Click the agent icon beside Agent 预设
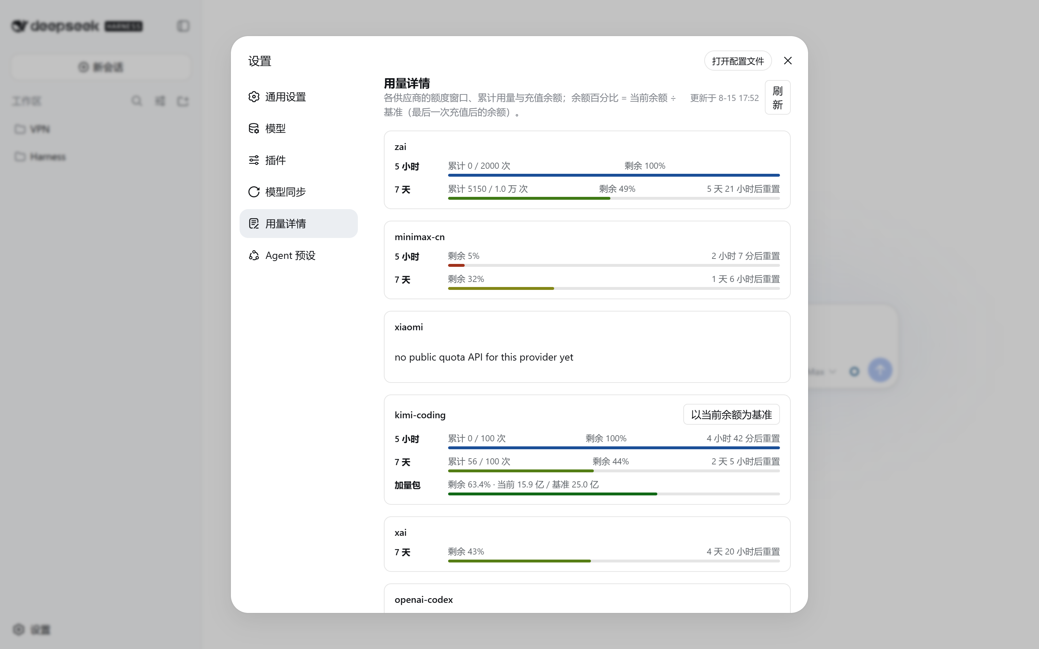The height and width of the screenshot is (649, 1039). [x=254, y=255]
